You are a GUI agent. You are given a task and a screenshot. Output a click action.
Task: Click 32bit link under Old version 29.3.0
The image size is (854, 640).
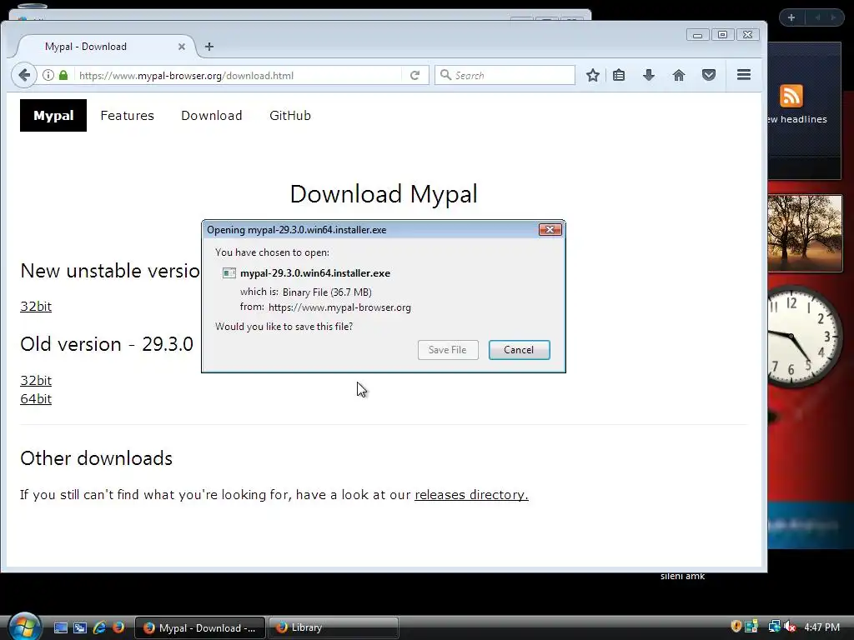36,380
